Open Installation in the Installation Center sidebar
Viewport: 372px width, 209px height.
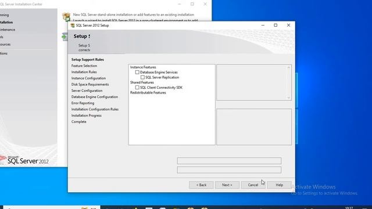point(6,22)
